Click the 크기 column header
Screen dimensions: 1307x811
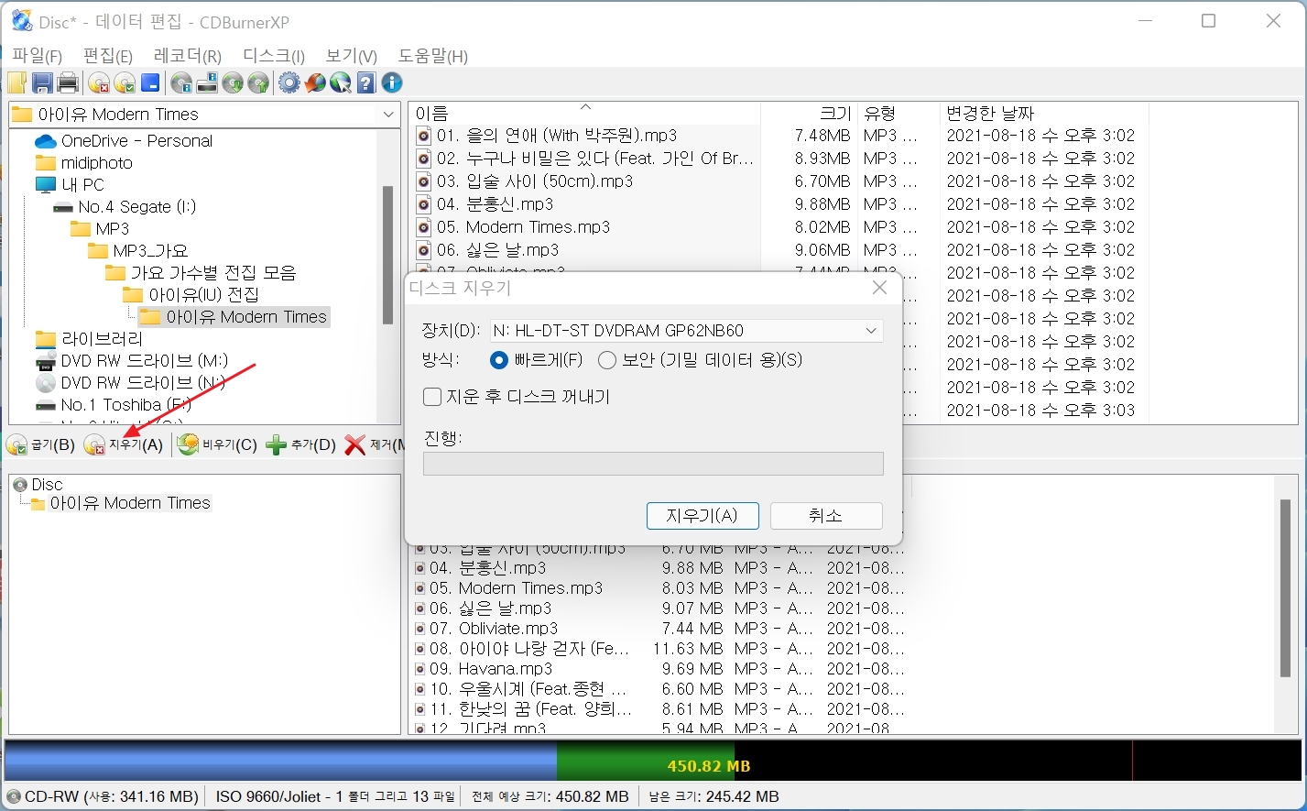810,114
